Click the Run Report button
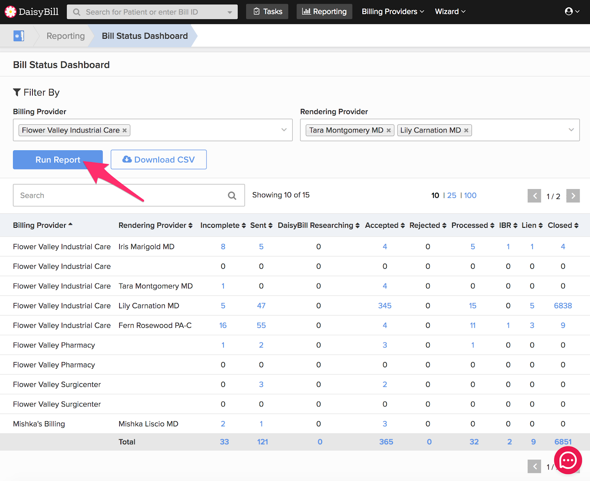Screen dimensions: 590x481 tap(58, 160)
